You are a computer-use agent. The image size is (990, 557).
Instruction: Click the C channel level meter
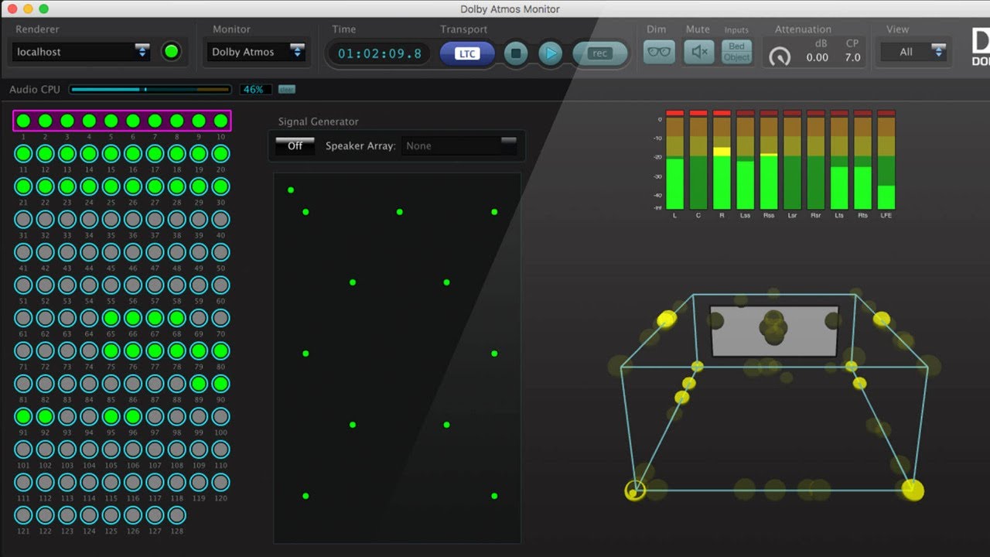pos(698,160)
